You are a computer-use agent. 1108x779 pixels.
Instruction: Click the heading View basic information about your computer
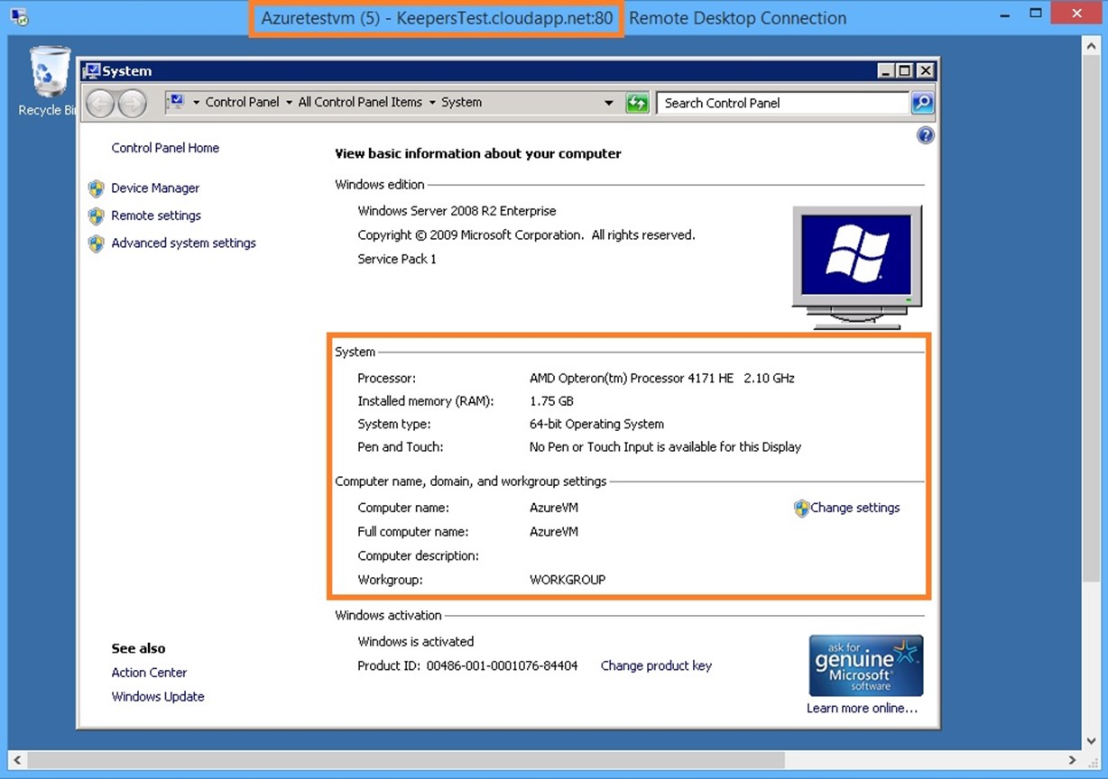[478, 154]
